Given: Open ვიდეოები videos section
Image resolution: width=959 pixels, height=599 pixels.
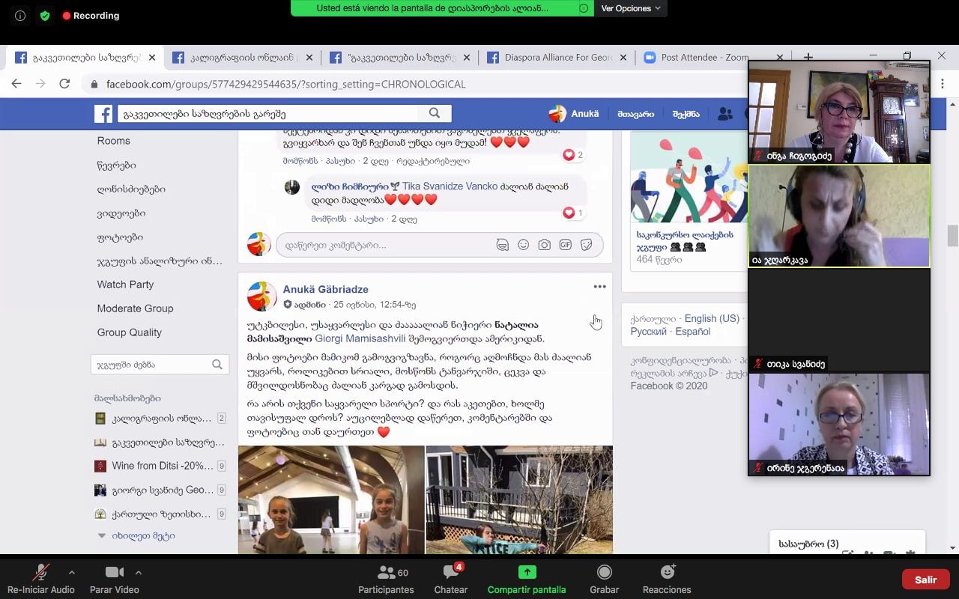Looking at the screenshot, I should click(121, 213).
